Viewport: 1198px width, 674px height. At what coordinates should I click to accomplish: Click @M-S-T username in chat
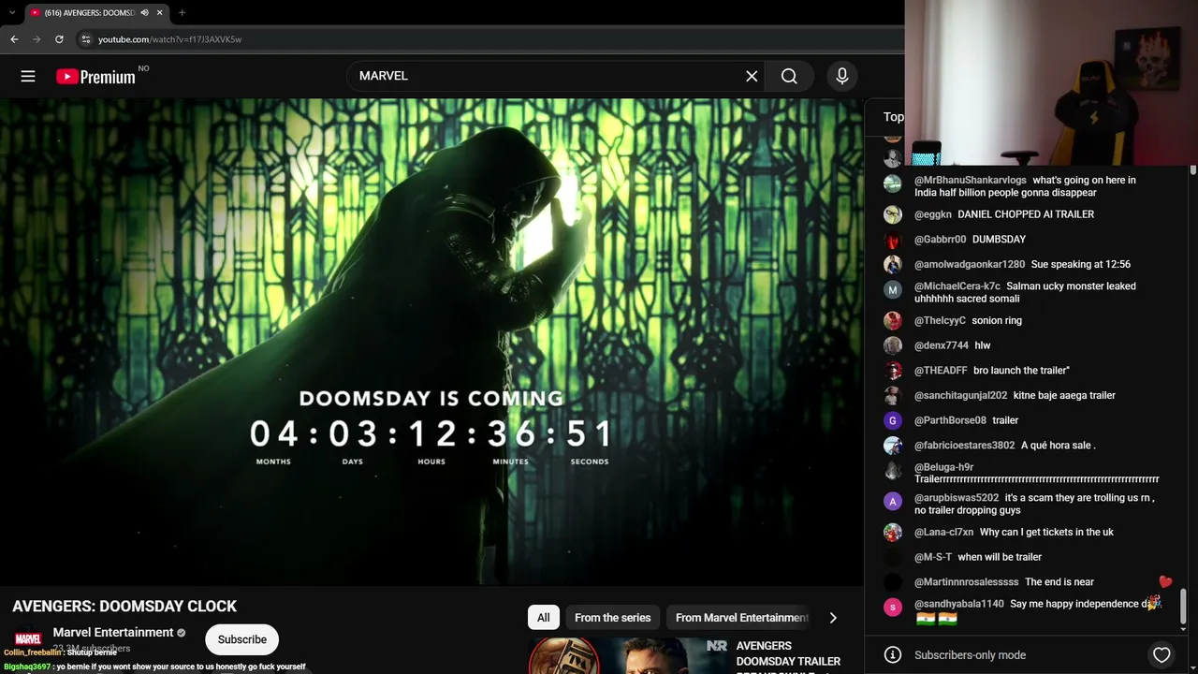pyautogui.click(x=933, y=557)
